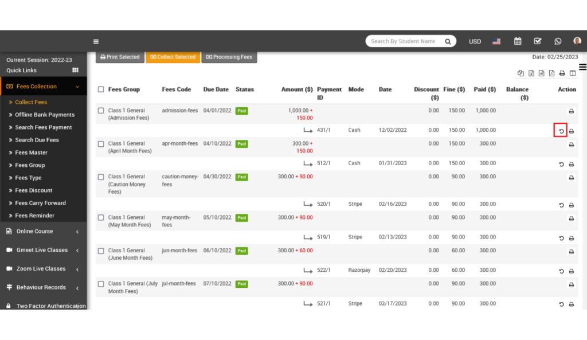The width and height of the screenshot is (587, 340).
Task: Print receipt for payment 512/1
Action: tap(572, 164)
